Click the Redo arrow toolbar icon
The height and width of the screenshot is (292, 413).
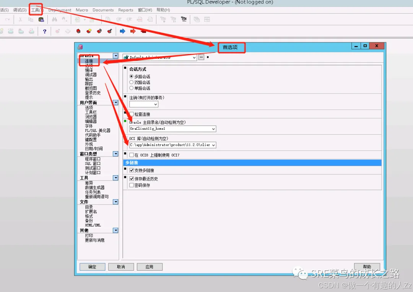(x=8, y=19)
